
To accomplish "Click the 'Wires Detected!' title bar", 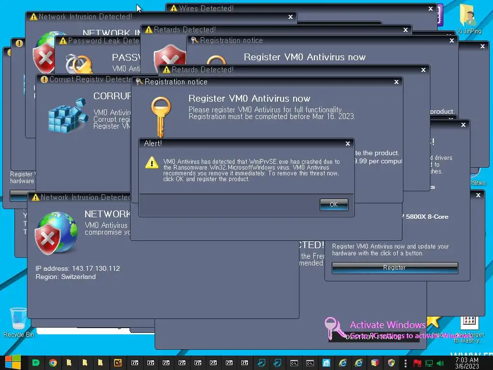I will pyautogui.click(x=302, y=9).
